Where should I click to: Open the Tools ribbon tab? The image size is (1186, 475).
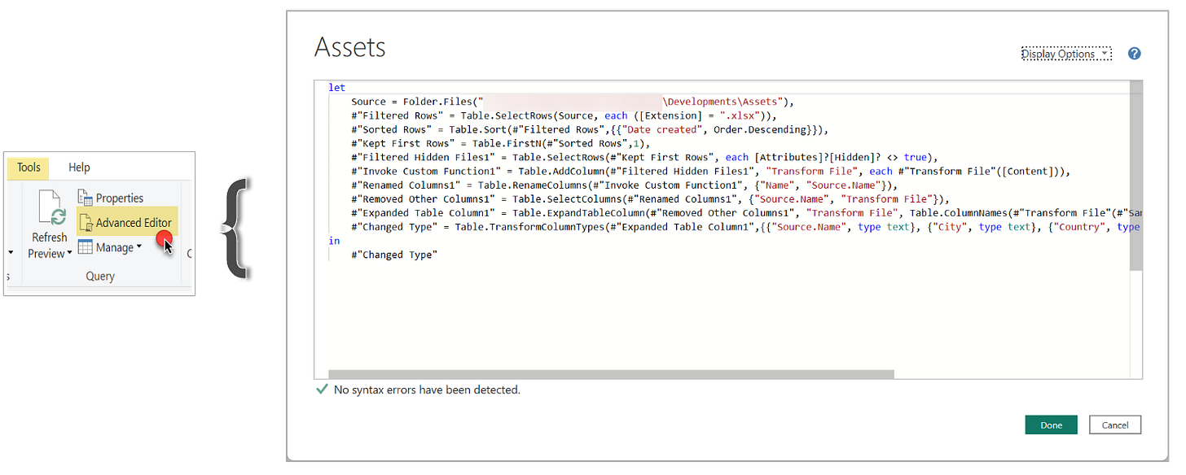pyautogui.click(x=29, y=168)
